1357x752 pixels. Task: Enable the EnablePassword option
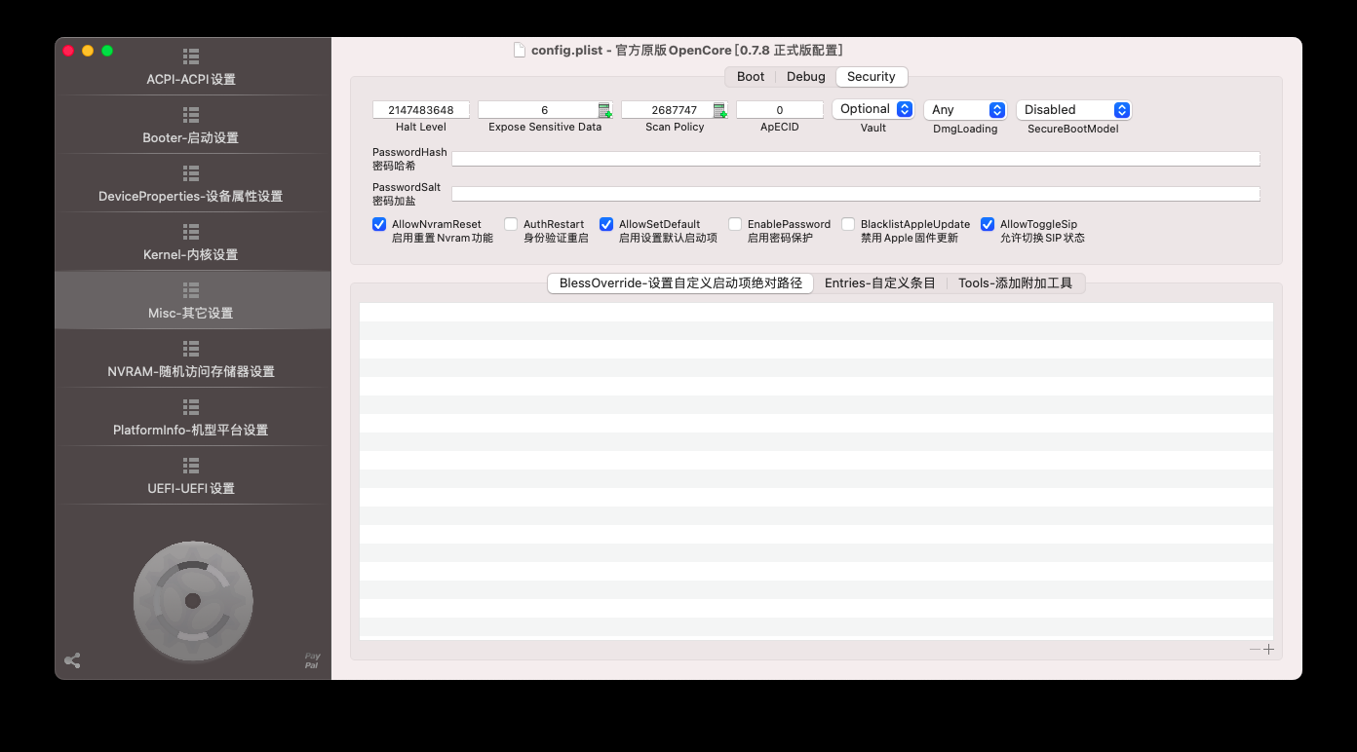point(736,224)
